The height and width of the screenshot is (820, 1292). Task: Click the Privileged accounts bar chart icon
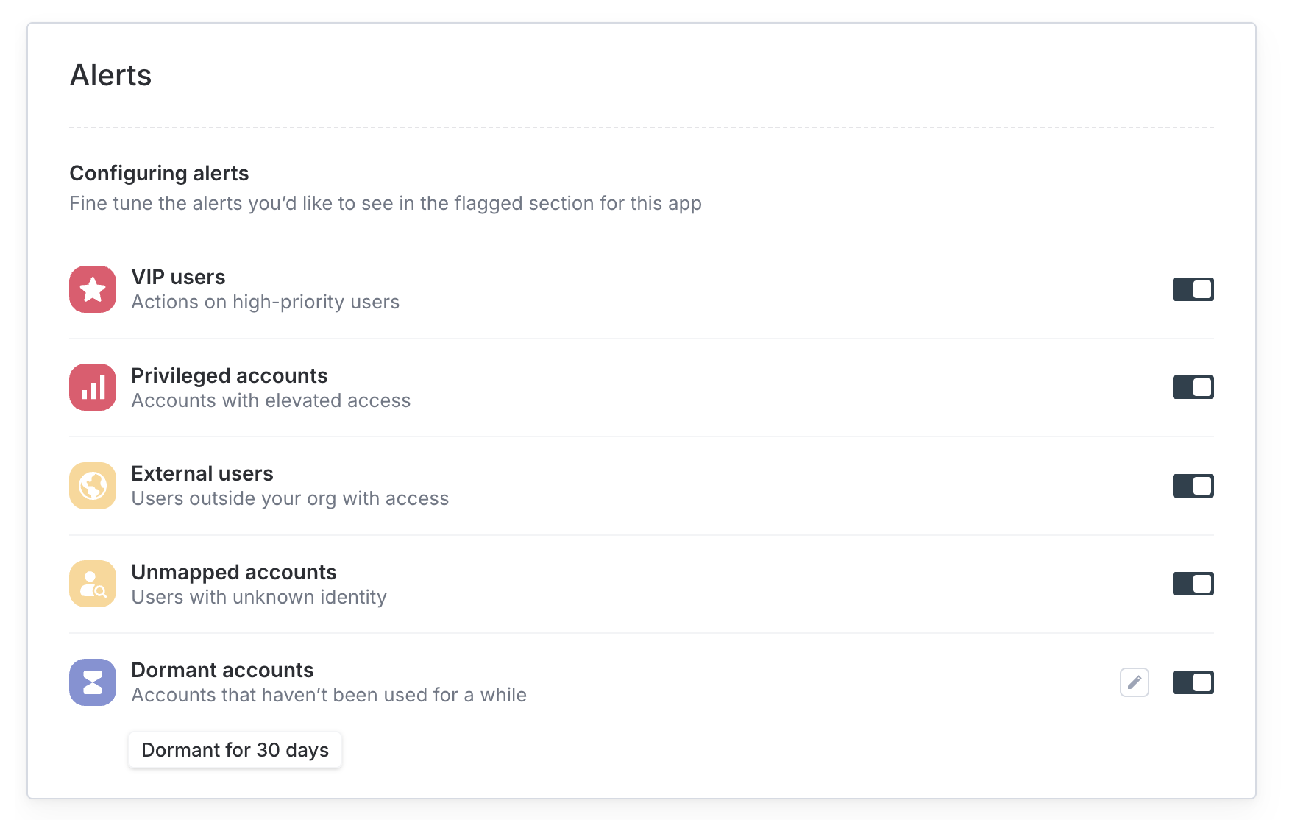93,387
